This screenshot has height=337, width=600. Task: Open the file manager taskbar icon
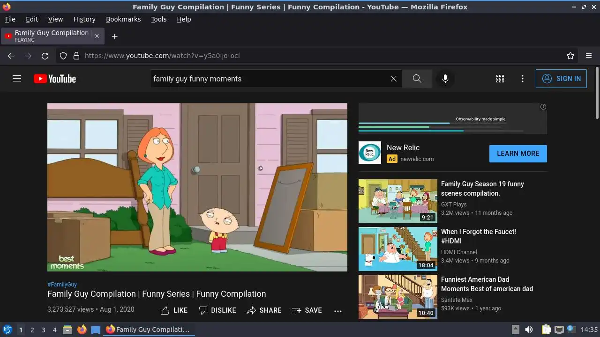tap(67, 330)
